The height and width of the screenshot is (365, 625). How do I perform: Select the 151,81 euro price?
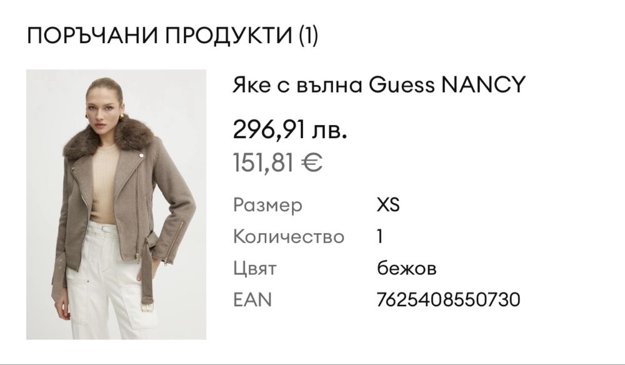[x=277, y=163]
